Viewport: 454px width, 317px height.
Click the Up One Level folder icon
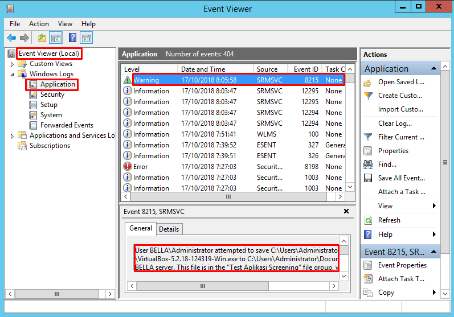pyautogui.click(x=42, y=38)
